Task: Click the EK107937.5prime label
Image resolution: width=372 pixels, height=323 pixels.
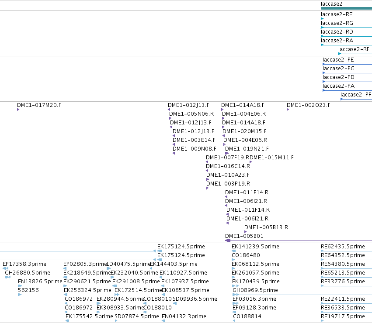Action: (x=185, y=282)
